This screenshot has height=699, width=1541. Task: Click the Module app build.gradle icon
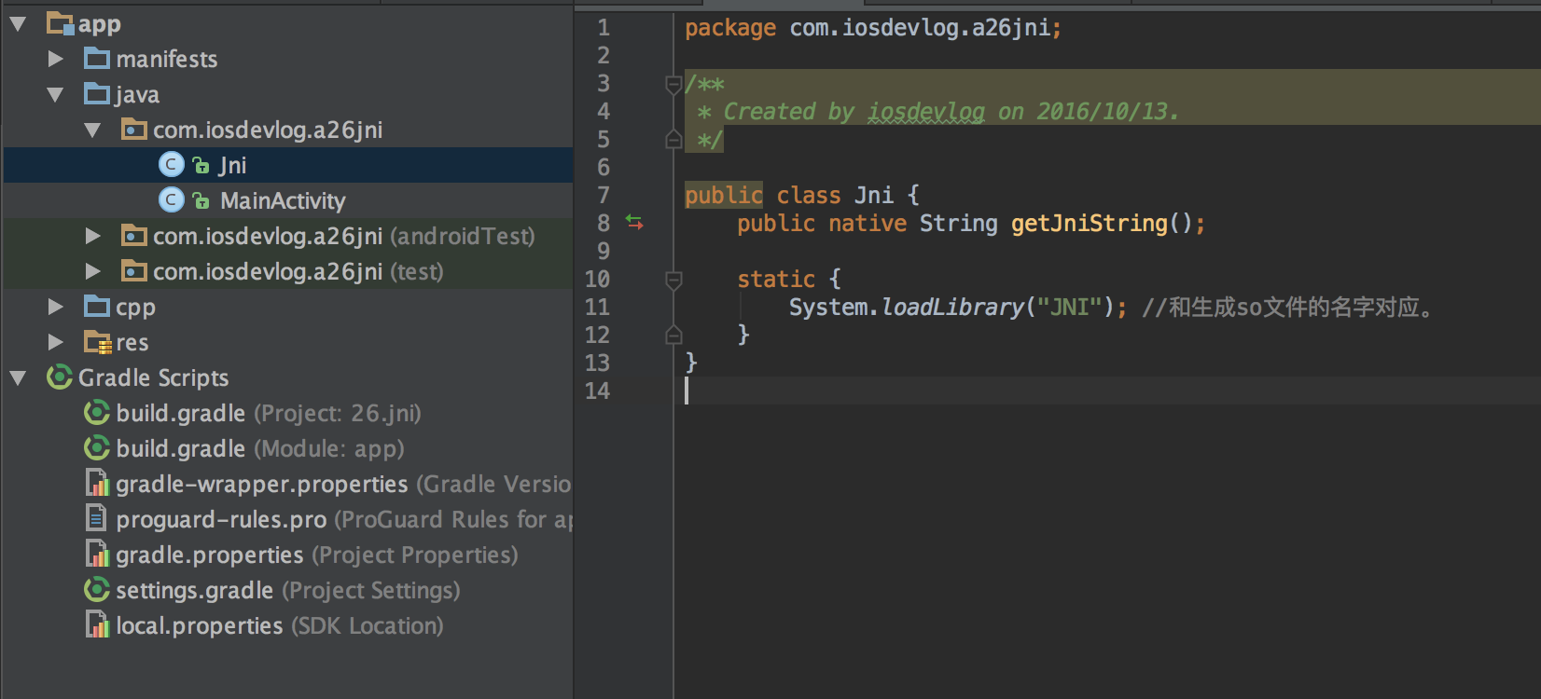[97, 448]
